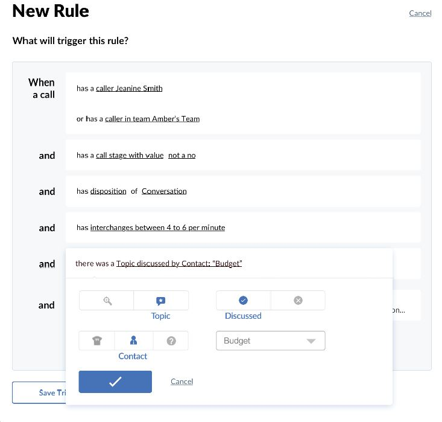Image resolution: width=442 pixels, height=422 pixels.
Task: Change the Conversation disposition value
Action: [x=164, y=191]
